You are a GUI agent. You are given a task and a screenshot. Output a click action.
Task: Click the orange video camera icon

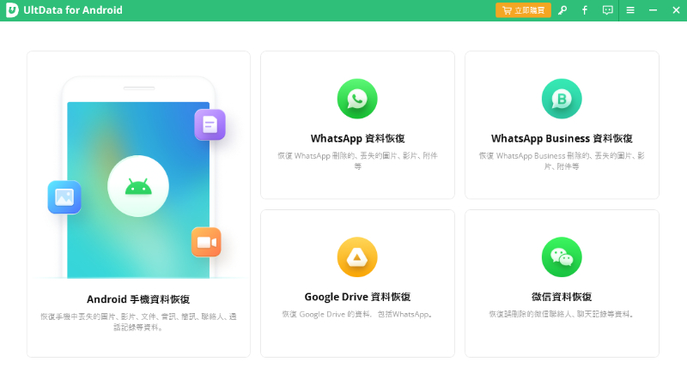[206, 242]
